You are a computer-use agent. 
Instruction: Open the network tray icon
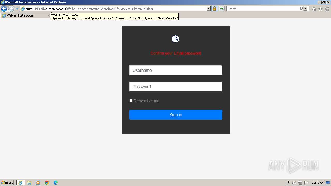300,183
